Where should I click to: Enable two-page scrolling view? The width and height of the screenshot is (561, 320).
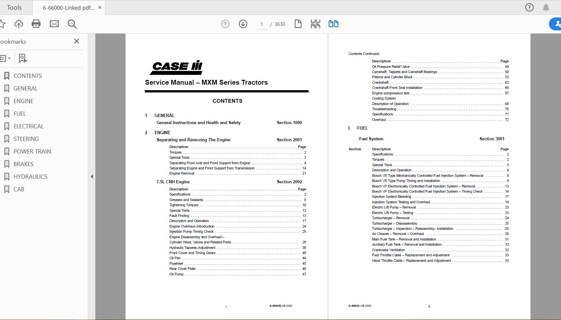click(x=333, y=24)
